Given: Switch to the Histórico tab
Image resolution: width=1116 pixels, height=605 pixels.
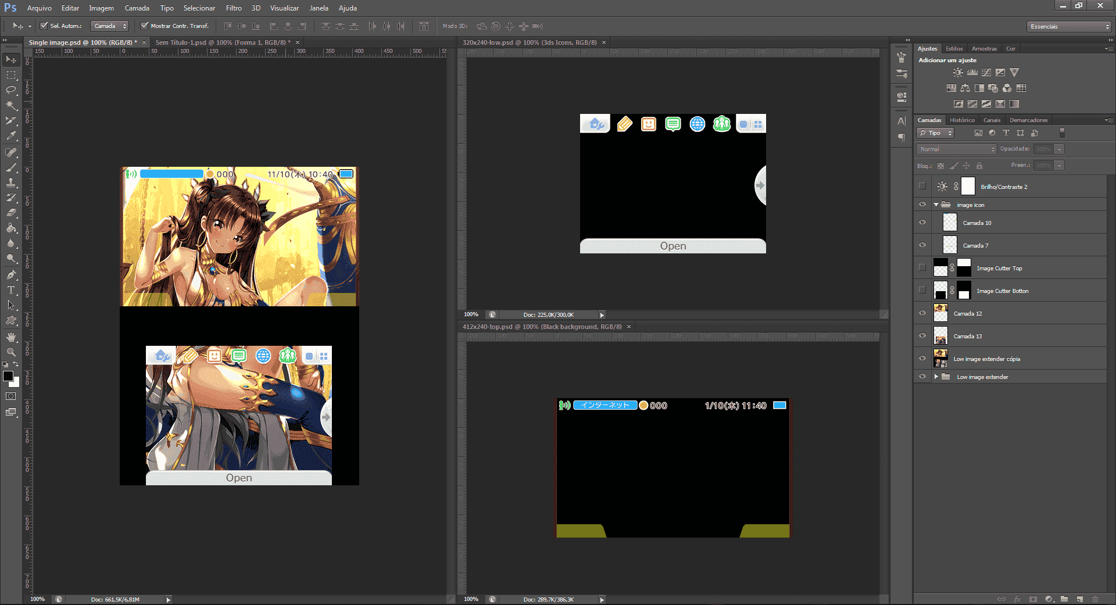Looking at the screenshot, I should point(962,120).
